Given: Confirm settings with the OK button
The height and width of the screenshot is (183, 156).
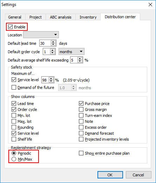Looking at the screenshot, I should click(x=110, y=175).
